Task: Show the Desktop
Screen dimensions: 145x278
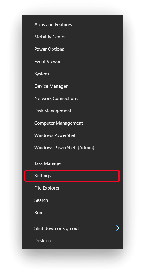Action: point(72,240)
